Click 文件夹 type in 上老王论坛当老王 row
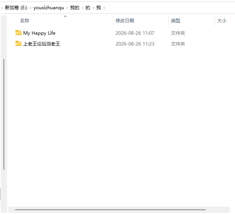Viewport: 235px width, 214px height. 178,44
